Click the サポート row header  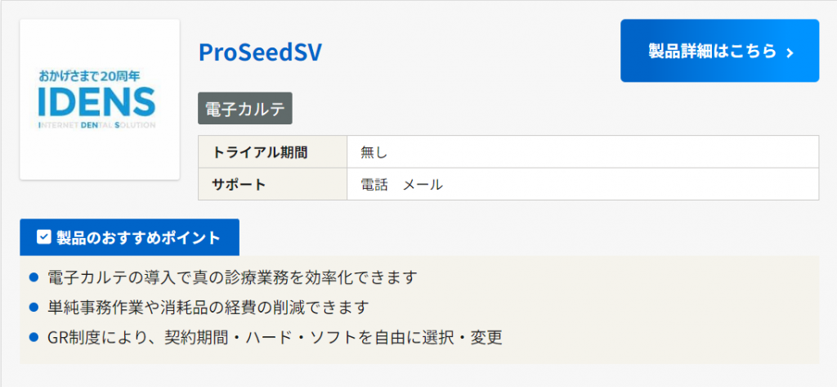[x=239, y=184]
